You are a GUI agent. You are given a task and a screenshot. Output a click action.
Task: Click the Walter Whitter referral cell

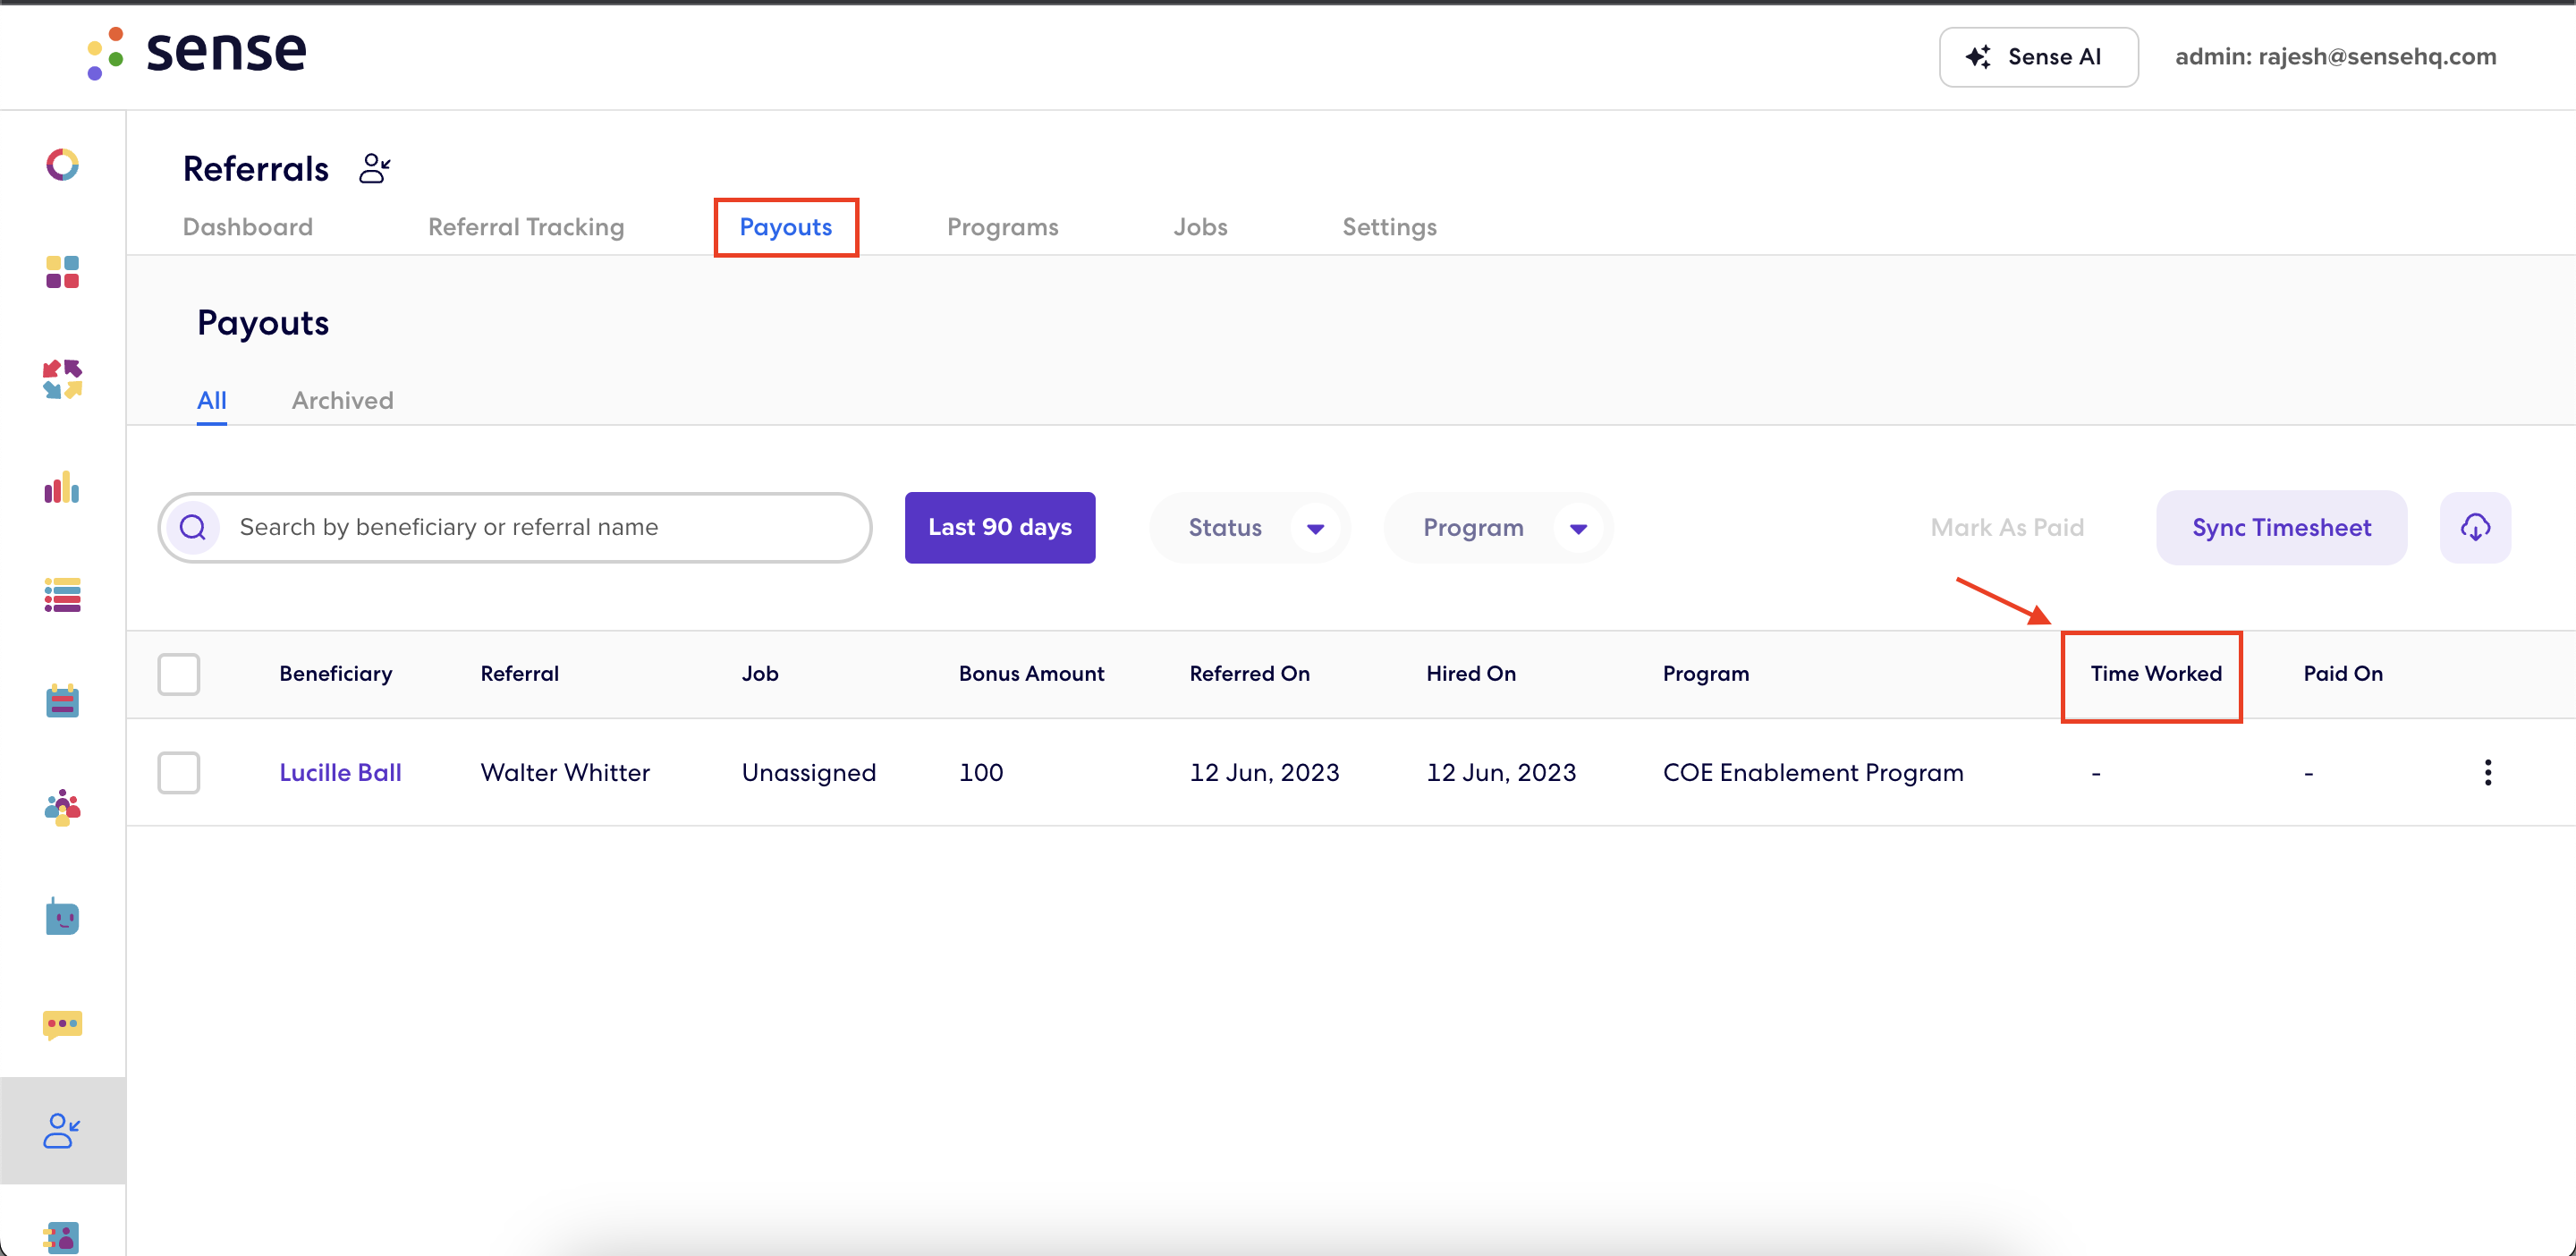pyautogui.click(x=565, y=772)
